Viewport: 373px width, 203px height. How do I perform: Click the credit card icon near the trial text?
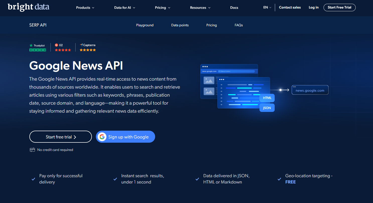click(x=32, y=149)
